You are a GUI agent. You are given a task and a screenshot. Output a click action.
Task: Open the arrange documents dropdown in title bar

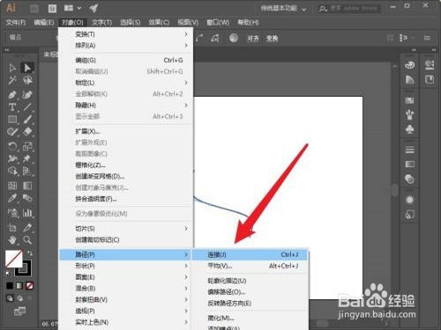point(72,8)
